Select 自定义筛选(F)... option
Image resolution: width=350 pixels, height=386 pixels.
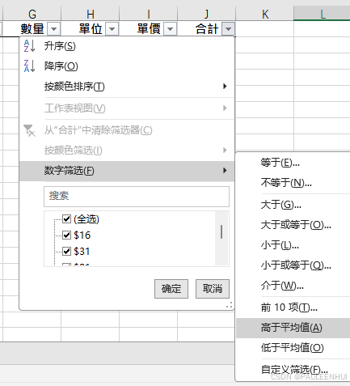click(x=293, y=370)
